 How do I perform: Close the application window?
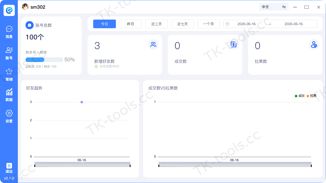319,7
